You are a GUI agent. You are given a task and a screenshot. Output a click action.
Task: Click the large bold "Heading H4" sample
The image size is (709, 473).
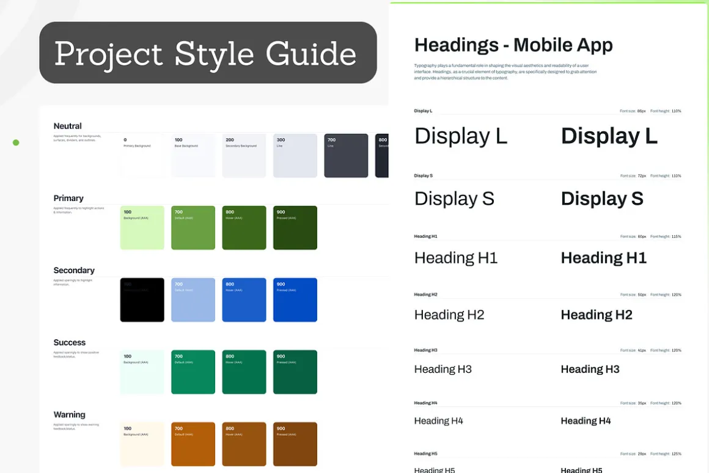click(586, 421)
